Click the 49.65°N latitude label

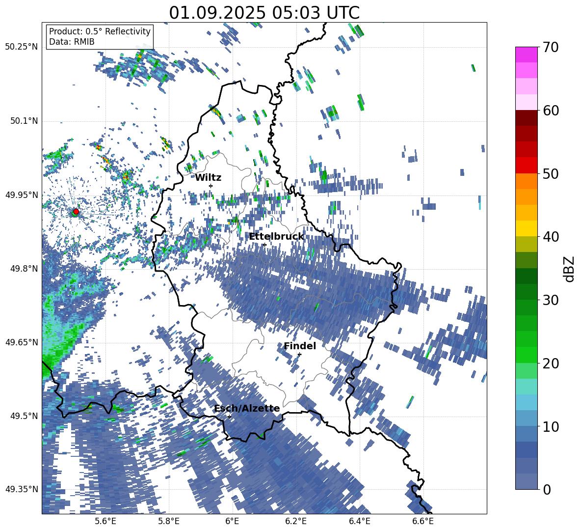click(22, 342)
